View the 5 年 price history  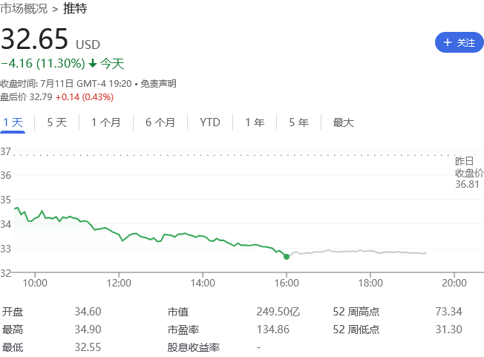tap(298, 122)
